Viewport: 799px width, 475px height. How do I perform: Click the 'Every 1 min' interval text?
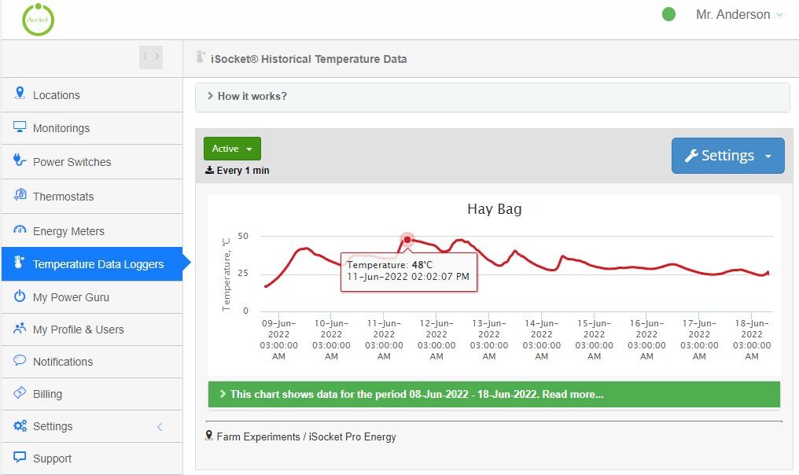(x=243, y=171)
